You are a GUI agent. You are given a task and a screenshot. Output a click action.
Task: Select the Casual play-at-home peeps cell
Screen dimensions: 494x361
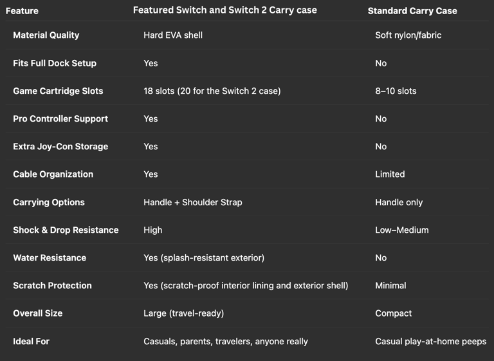click(430, 341)
